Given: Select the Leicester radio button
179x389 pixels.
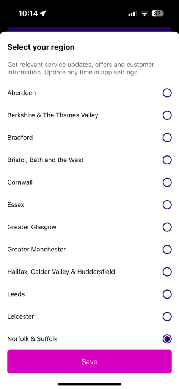Looking at the screenshot, I should (x=167, y=316).
